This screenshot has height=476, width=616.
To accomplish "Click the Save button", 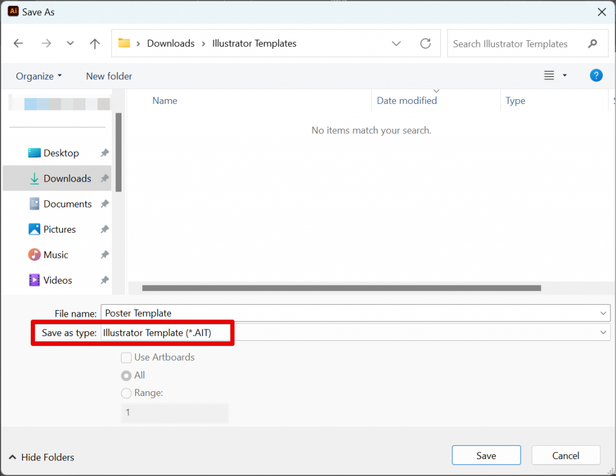I will click(x=485, y=456).
